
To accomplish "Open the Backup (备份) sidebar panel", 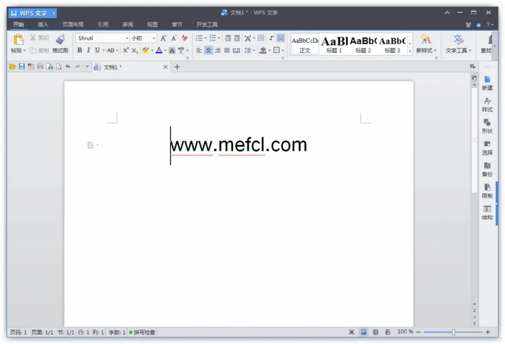I will coord(487,169).
